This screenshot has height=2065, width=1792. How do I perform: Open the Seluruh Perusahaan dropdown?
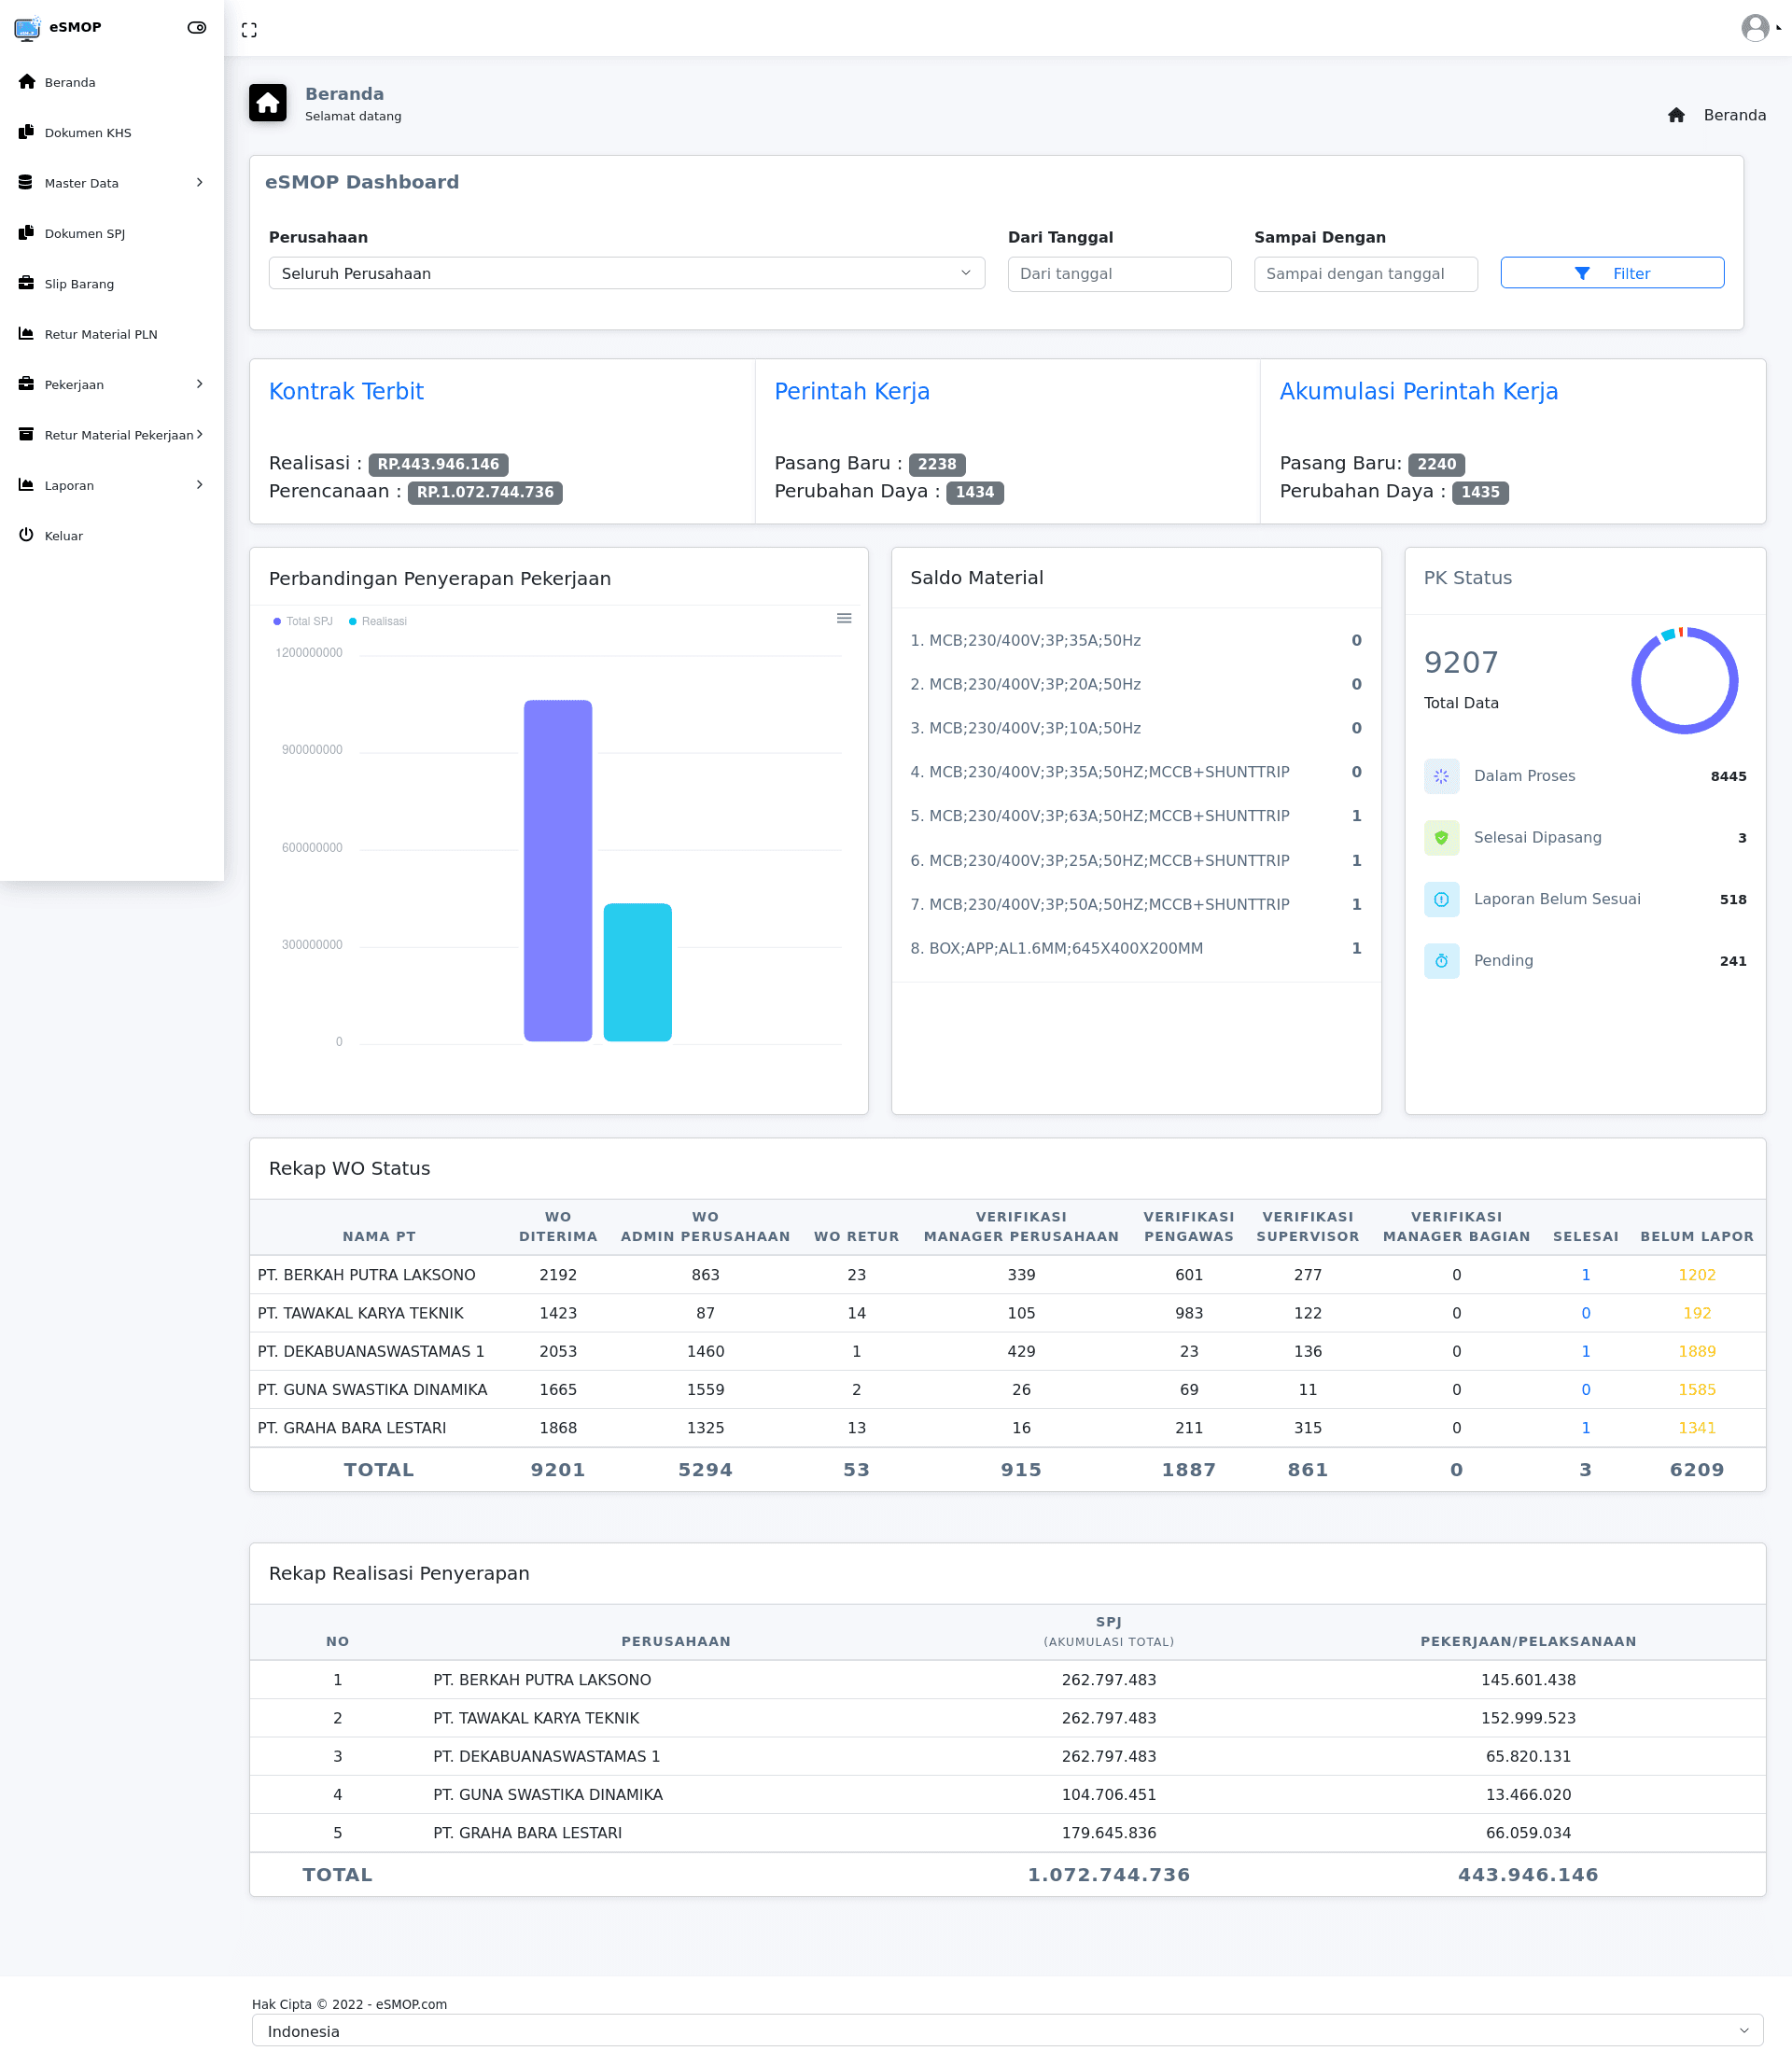[x=627, y=272]
